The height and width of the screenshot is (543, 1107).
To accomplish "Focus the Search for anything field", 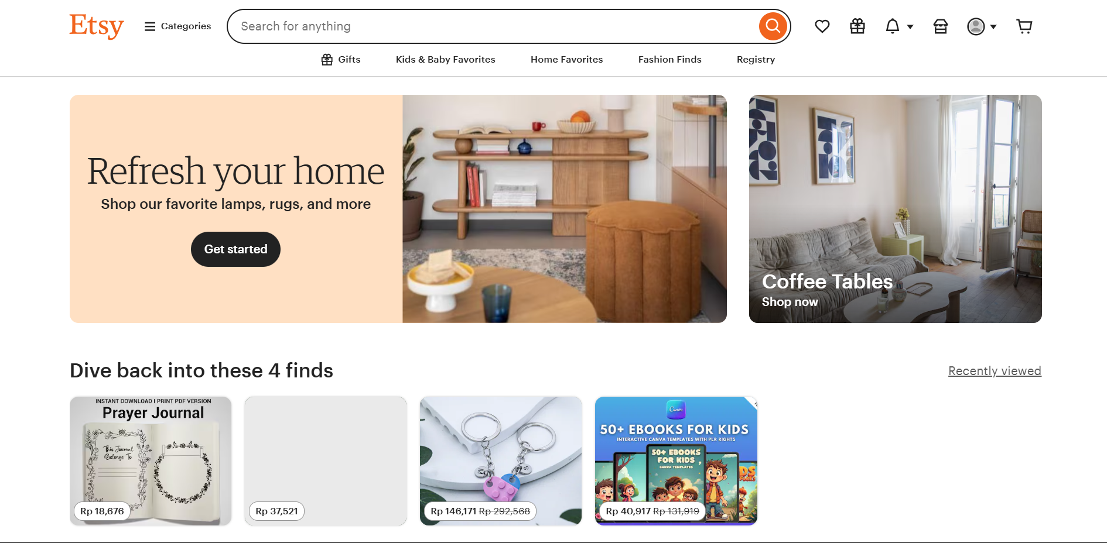I will pos(498,26).
